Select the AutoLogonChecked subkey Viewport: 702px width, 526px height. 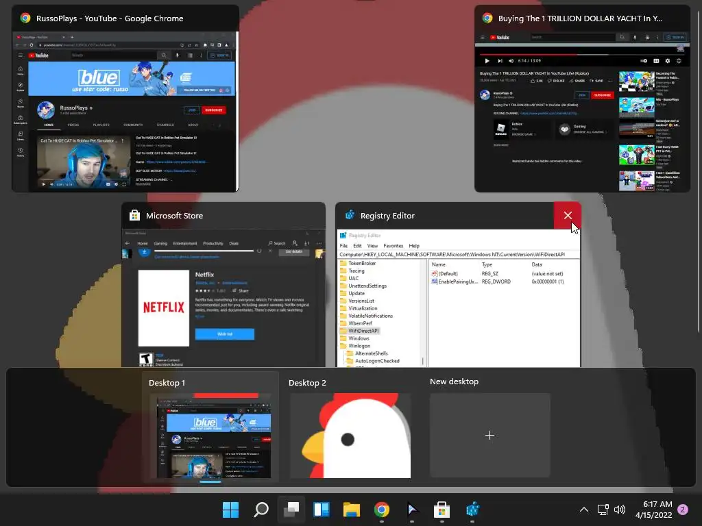point(378,361)
